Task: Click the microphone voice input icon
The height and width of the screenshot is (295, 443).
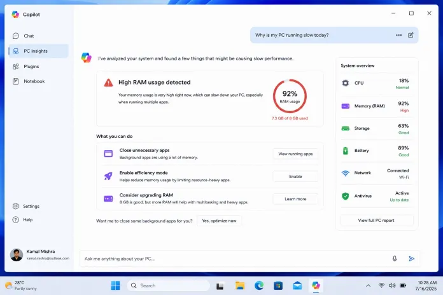Action: (395, 259)
